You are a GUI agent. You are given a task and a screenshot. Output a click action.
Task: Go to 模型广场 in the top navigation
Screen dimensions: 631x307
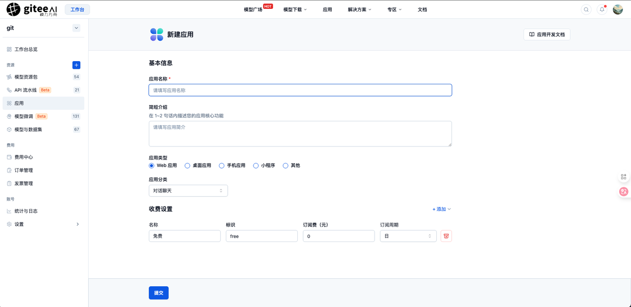click(x=253, y=9)
